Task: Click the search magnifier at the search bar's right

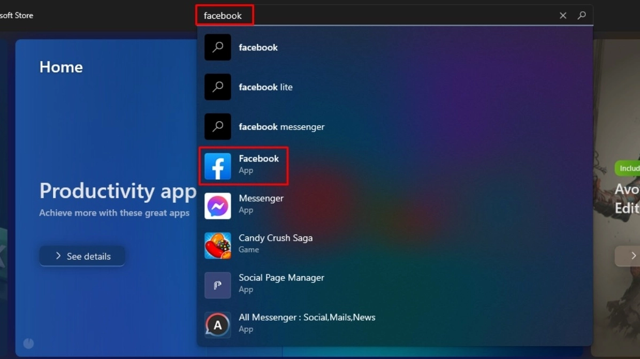Action: point(582,16)
